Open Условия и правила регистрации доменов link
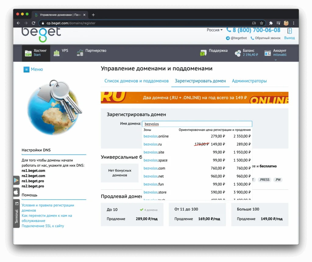Viewport: 312px width, 262px height. coord(48,208)
